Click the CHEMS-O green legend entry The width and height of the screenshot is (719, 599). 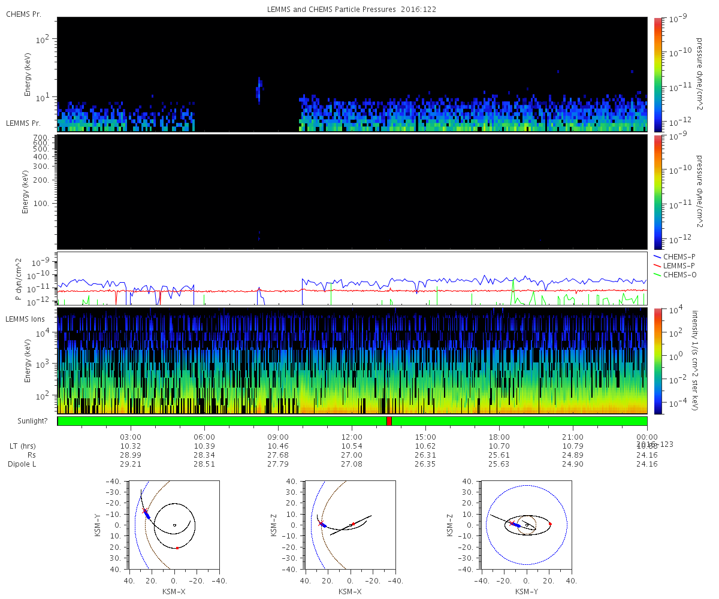coord(679,274)
